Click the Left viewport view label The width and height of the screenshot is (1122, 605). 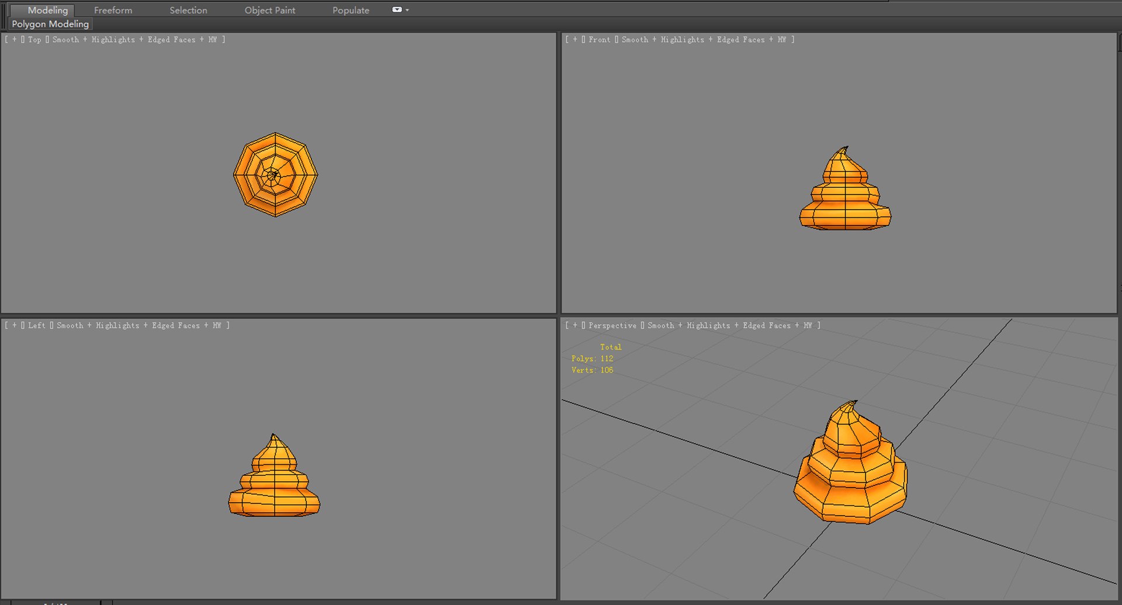36,325
